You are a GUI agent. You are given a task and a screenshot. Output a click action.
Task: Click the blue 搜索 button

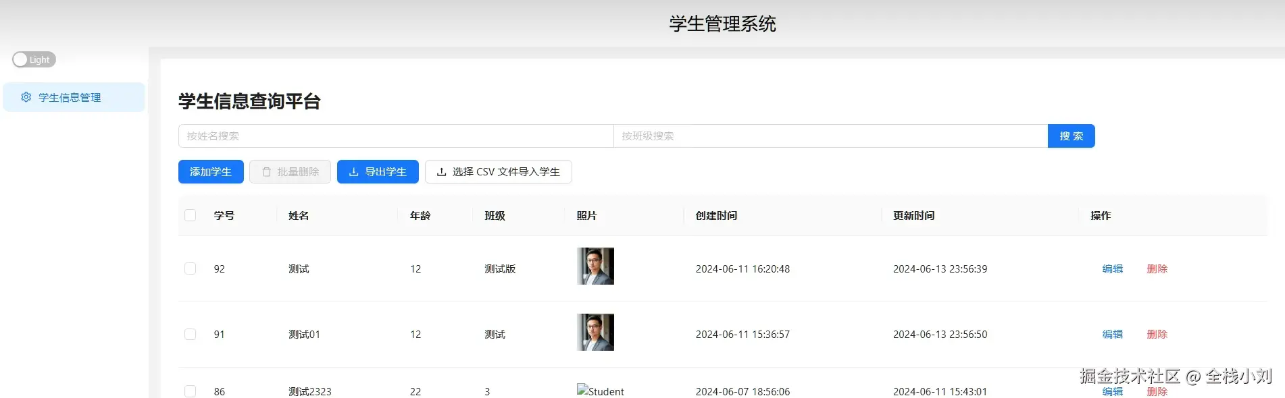tap(1071, 136)
